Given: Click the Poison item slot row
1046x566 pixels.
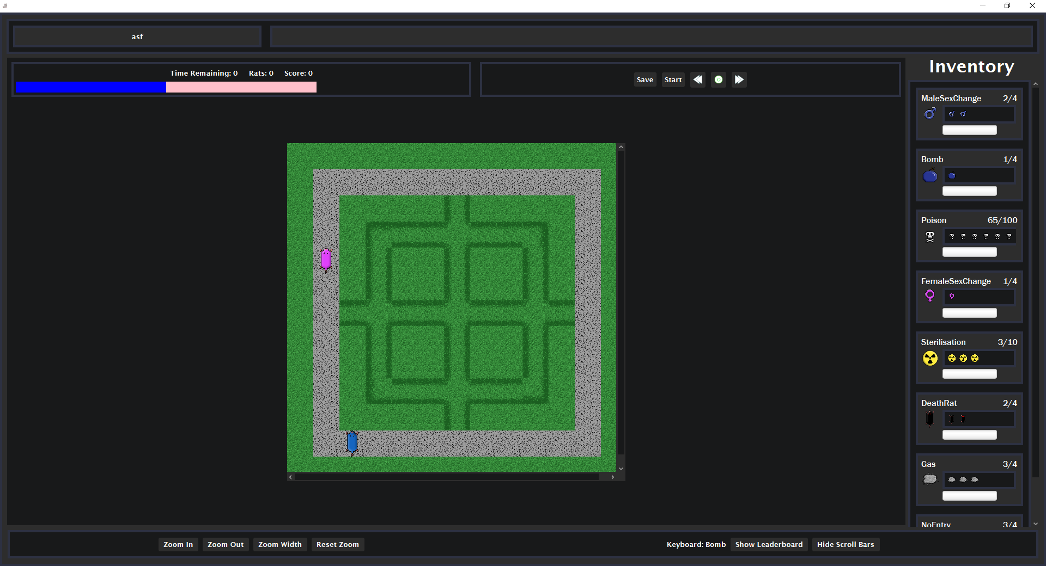Looking at the screenshot, I should [979, 236].
